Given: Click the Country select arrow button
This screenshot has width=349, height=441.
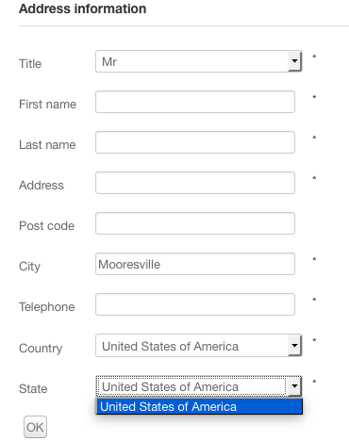Looking at the screenshot, I should tap(294, 346).
